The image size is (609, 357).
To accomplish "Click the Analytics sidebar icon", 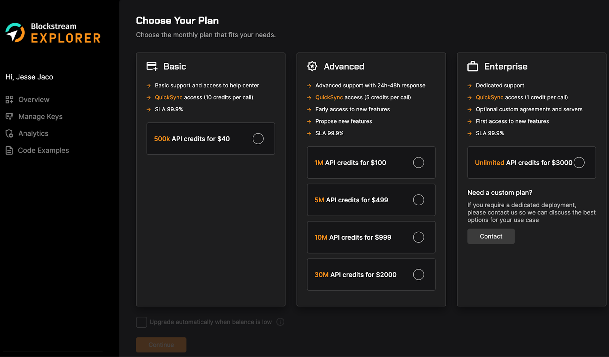I will 10,133.
